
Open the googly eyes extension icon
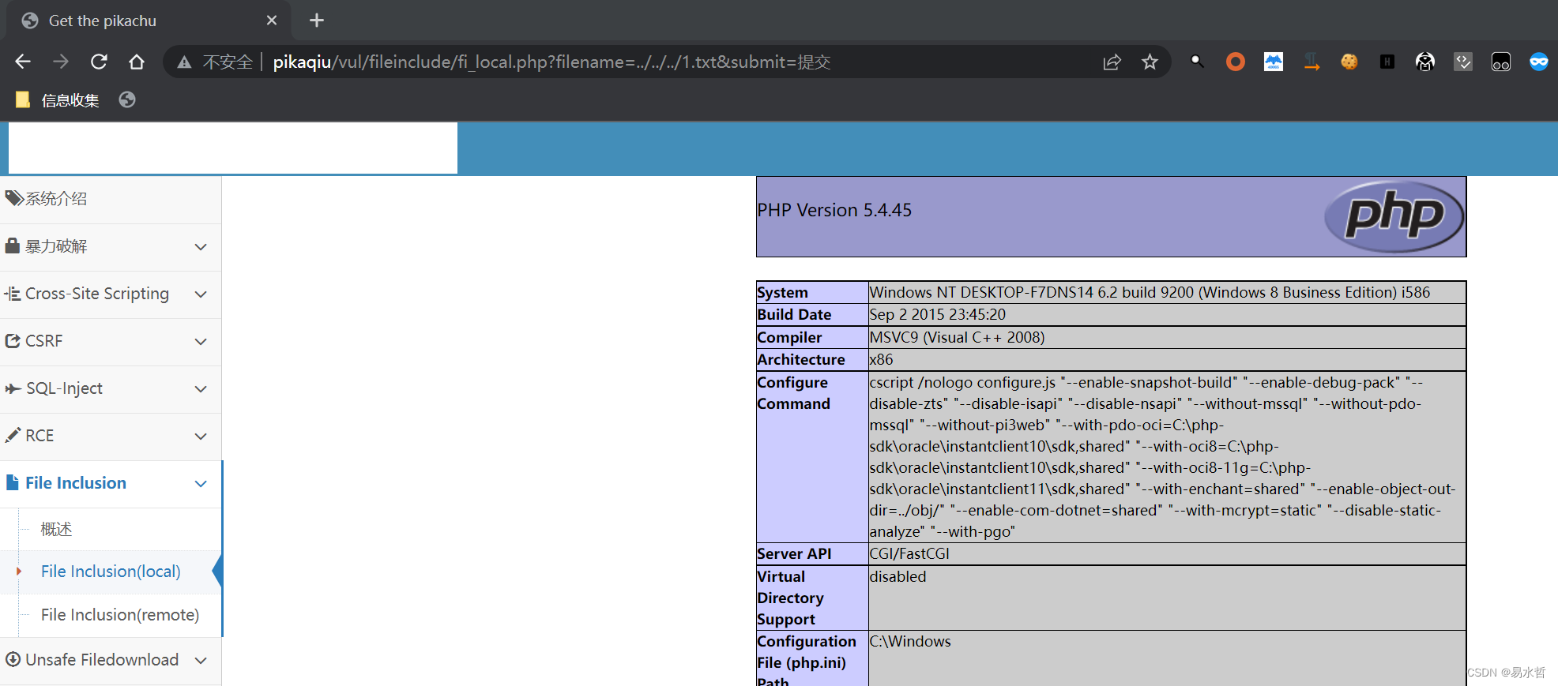pyautogui.click(x=1501, y=62)
